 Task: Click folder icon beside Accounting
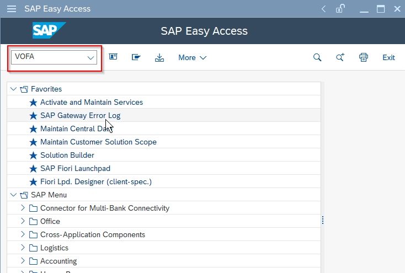(x=33, y=261)
